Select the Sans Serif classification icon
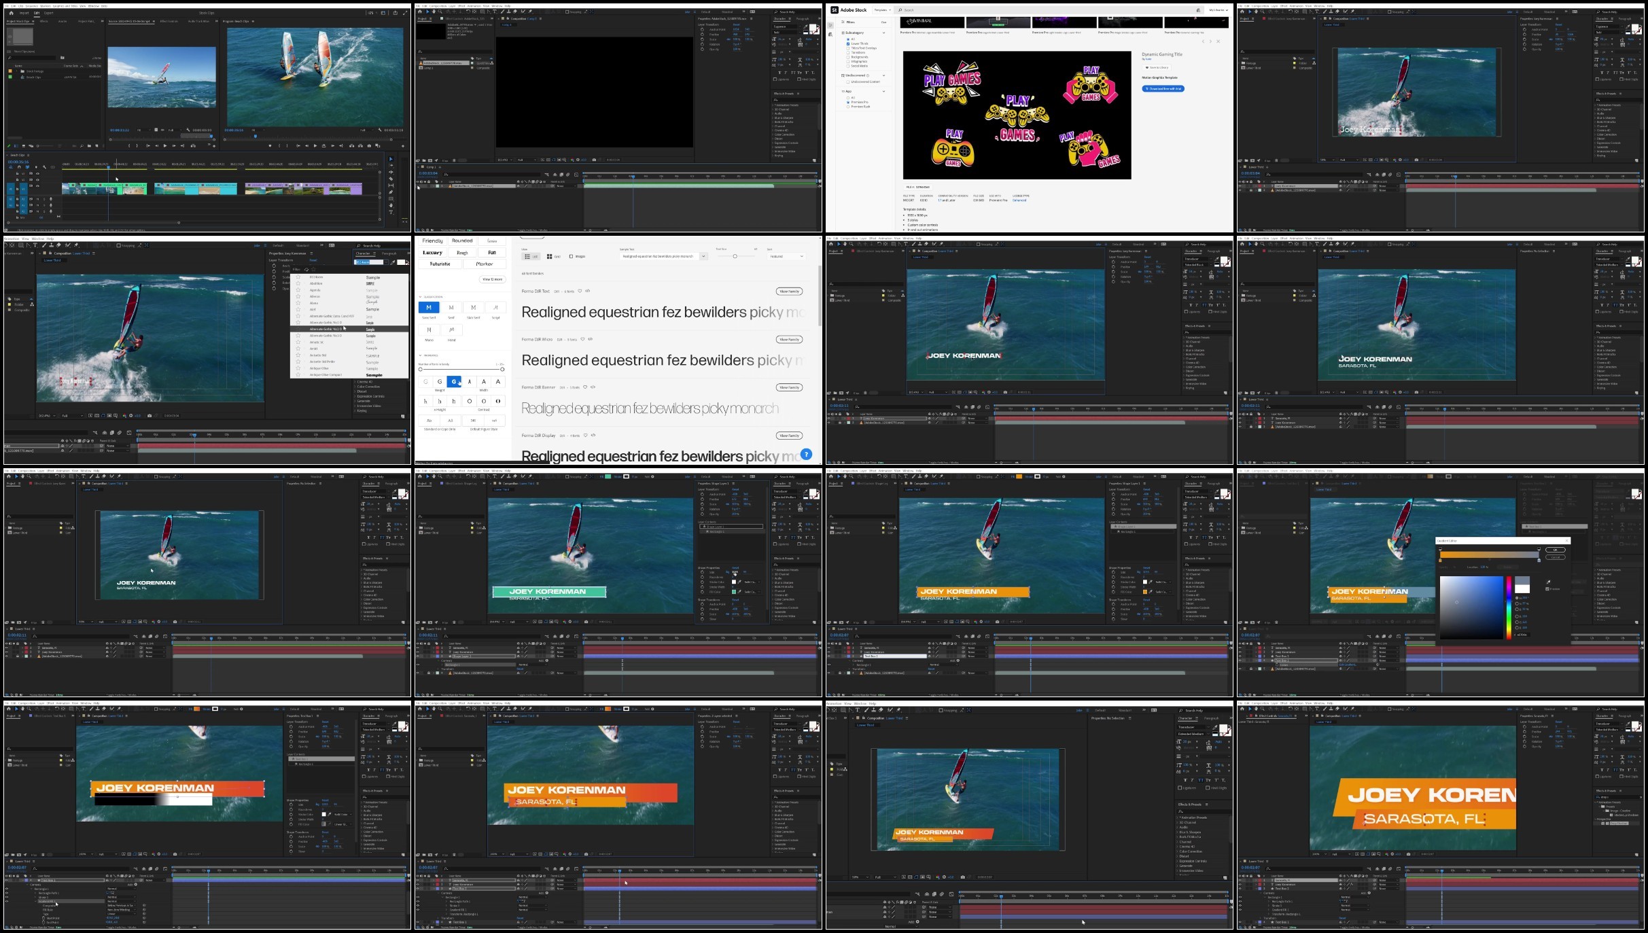The image size is (1648, 933). coord(429,308)
